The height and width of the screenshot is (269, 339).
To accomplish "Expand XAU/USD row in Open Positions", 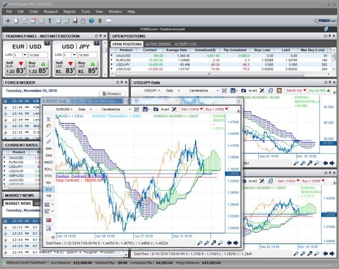I will pos(112,55).
